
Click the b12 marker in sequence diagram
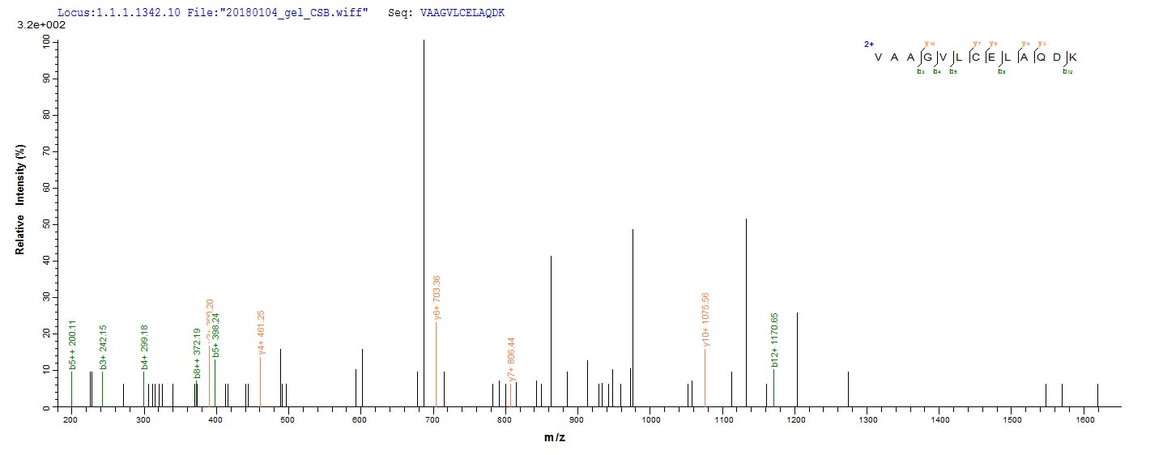(x=1067, y=71)
